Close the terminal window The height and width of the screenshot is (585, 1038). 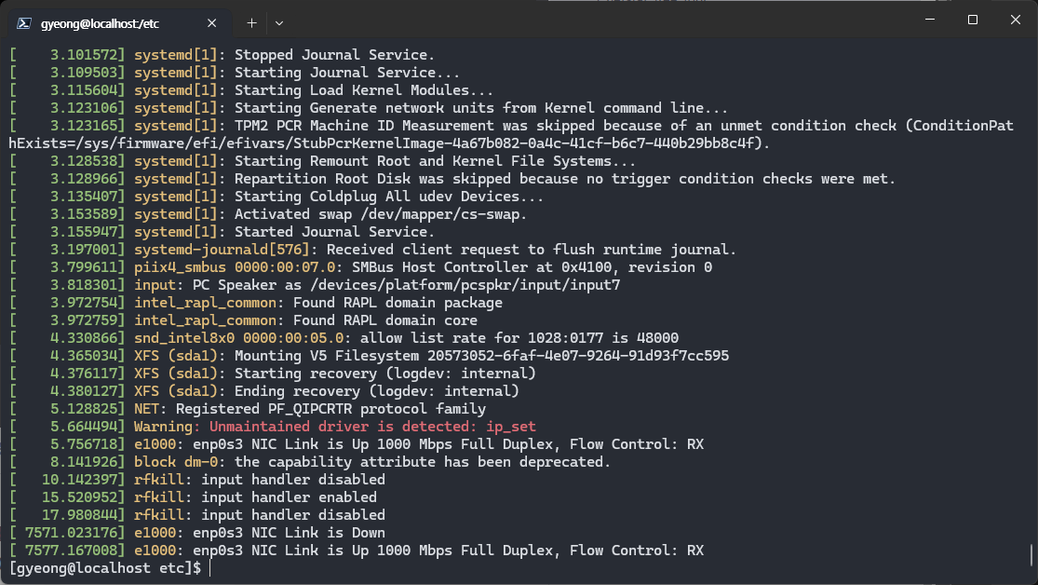click(x=1016, y=20)
